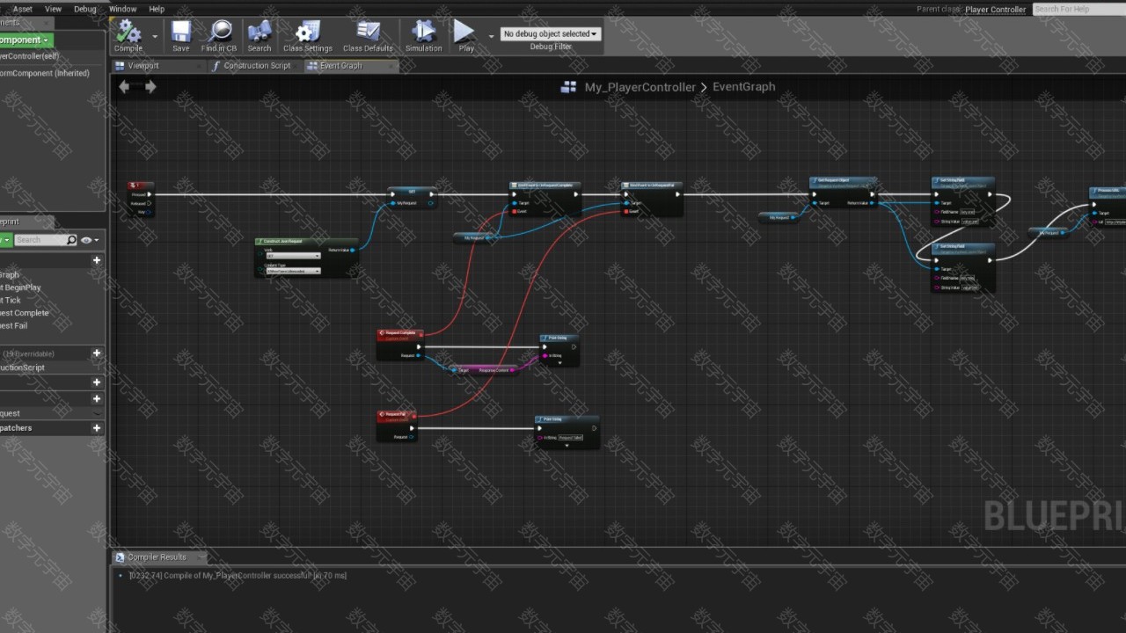
Task: Open the eye view options in My Blueprint
Action: tap(87, 240)
